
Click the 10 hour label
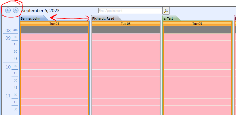(x=8, y=67)
